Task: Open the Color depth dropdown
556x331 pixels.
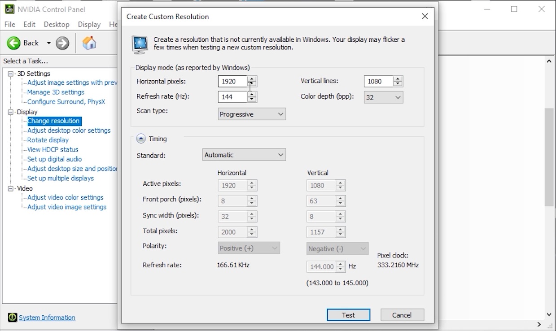Action: 383,97
